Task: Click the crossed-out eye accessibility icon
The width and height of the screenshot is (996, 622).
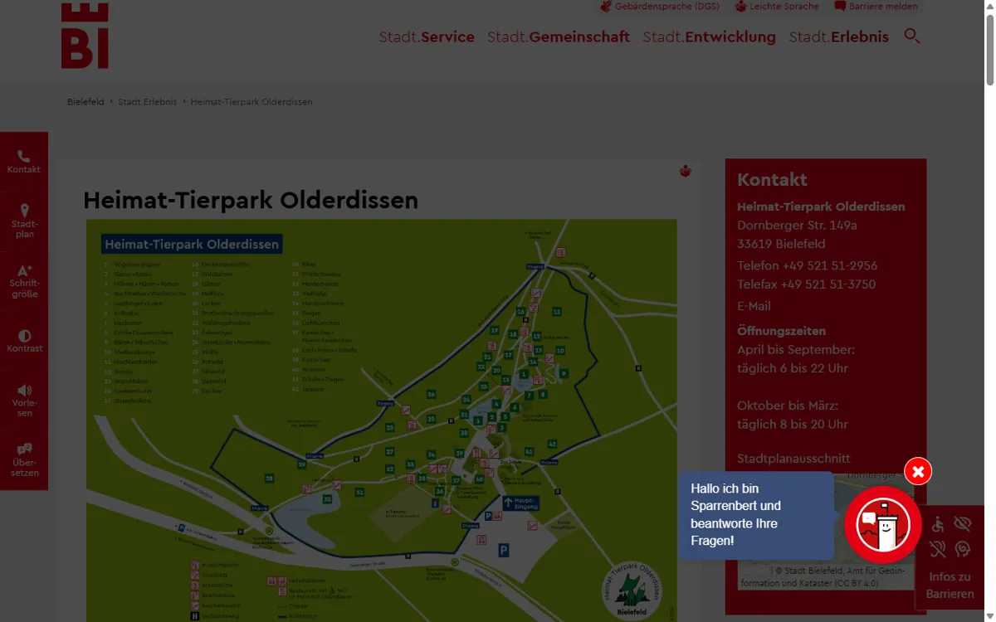Action: 963,524
